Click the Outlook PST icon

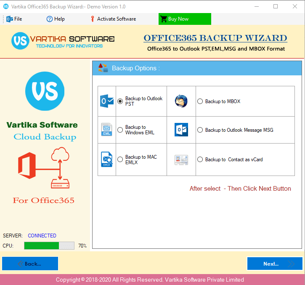coord(107,101)
